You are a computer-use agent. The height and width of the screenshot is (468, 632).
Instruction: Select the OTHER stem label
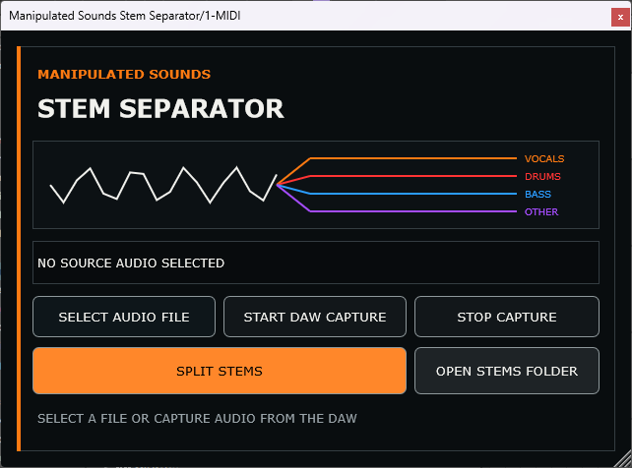[x=541, y=212]
